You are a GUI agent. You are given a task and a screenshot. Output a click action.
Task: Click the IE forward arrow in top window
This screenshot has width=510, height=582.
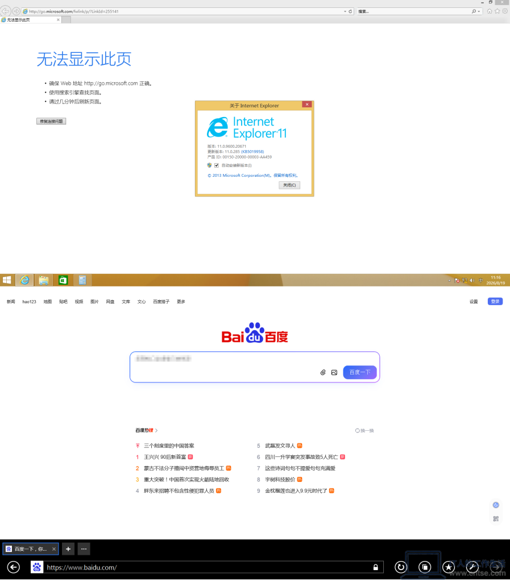click(16, 11)
